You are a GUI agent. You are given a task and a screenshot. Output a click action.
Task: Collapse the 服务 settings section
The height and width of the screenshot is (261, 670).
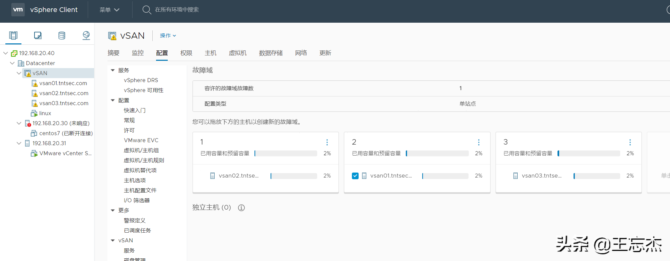[113, 70]
